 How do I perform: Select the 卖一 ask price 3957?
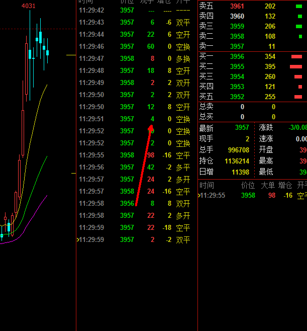click(237, 46)
